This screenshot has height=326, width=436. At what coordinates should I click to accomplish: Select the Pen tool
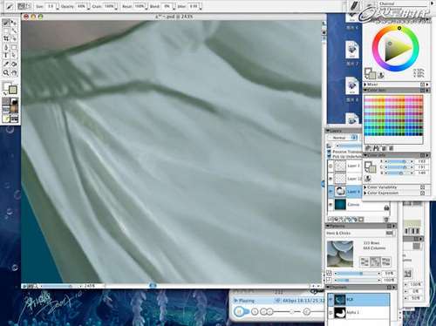[6, 47]
